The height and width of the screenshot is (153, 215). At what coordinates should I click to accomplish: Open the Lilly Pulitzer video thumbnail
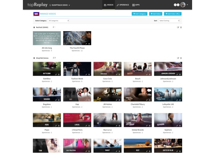(77, 146)
